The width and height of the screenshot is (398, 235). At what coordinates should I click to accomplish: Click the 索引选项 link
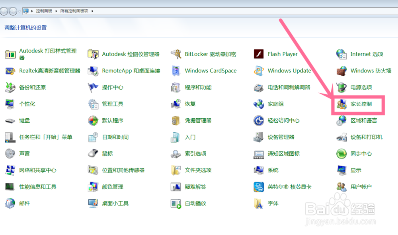[195, 154]
